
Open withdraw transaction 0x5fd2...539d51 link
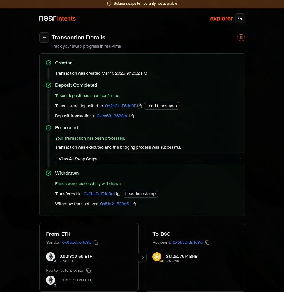pyautogui.click(x=115, y=204)
